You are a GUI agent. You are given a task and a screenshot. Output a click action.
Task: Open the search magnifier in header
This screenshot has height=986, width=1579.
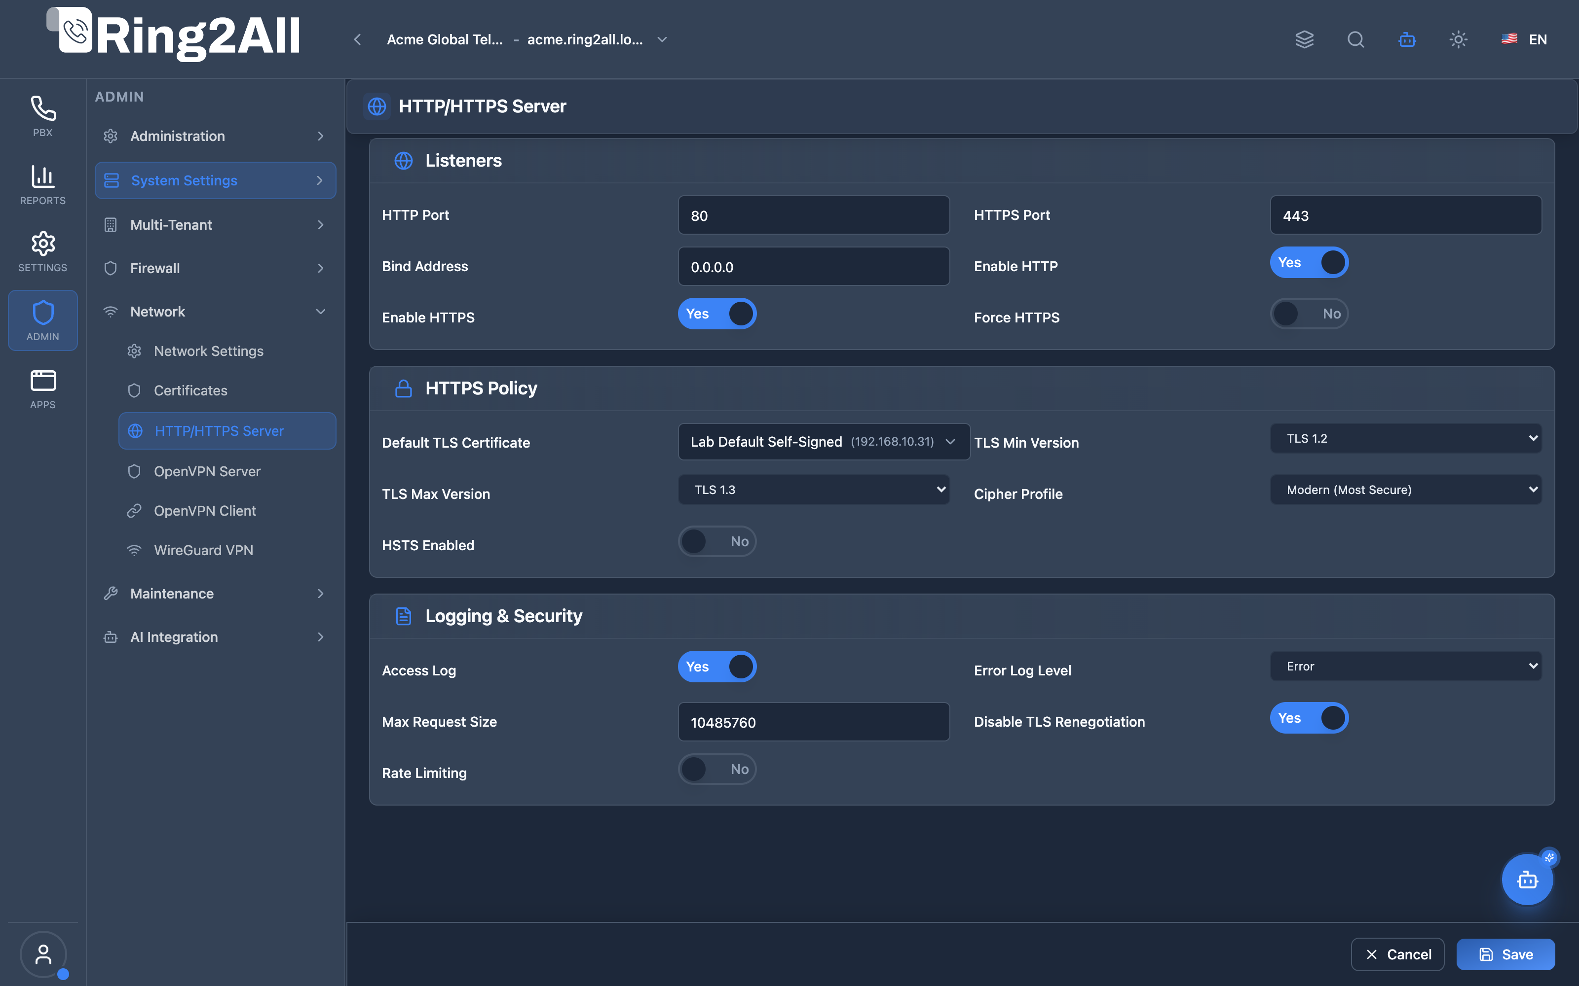point(1356,39)
